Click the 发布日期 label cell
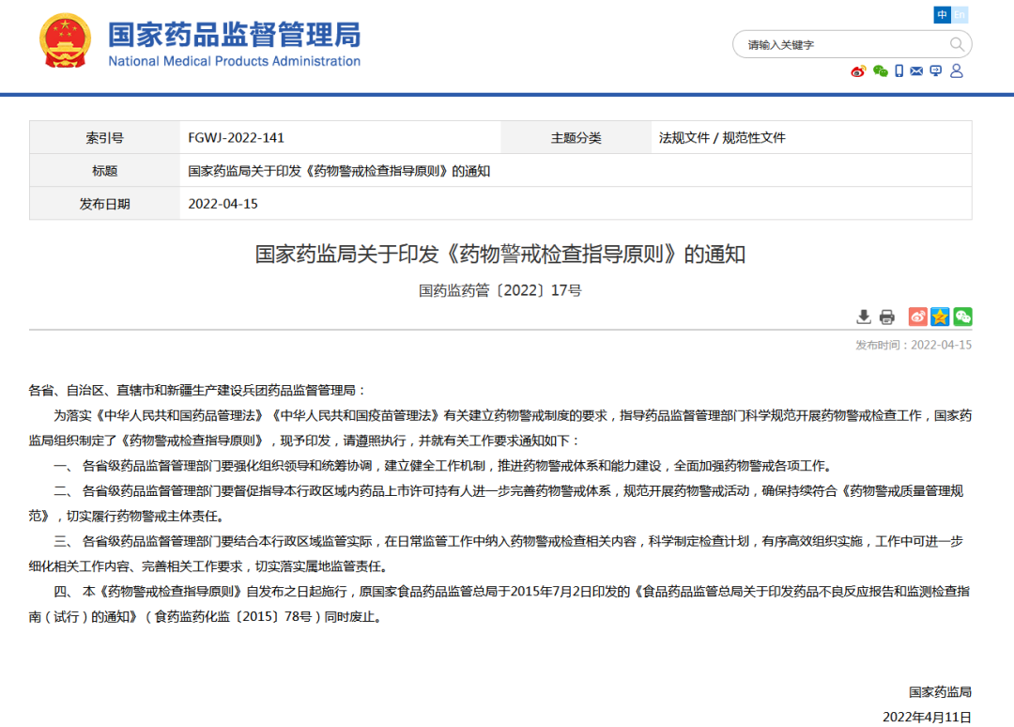Viewport: 1014px width, 727px height. point(105,204)
